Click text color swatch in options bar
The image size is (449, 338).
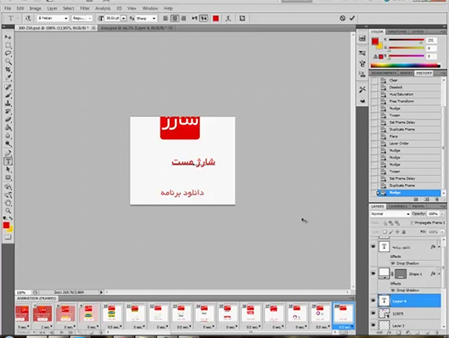[216, 19]
